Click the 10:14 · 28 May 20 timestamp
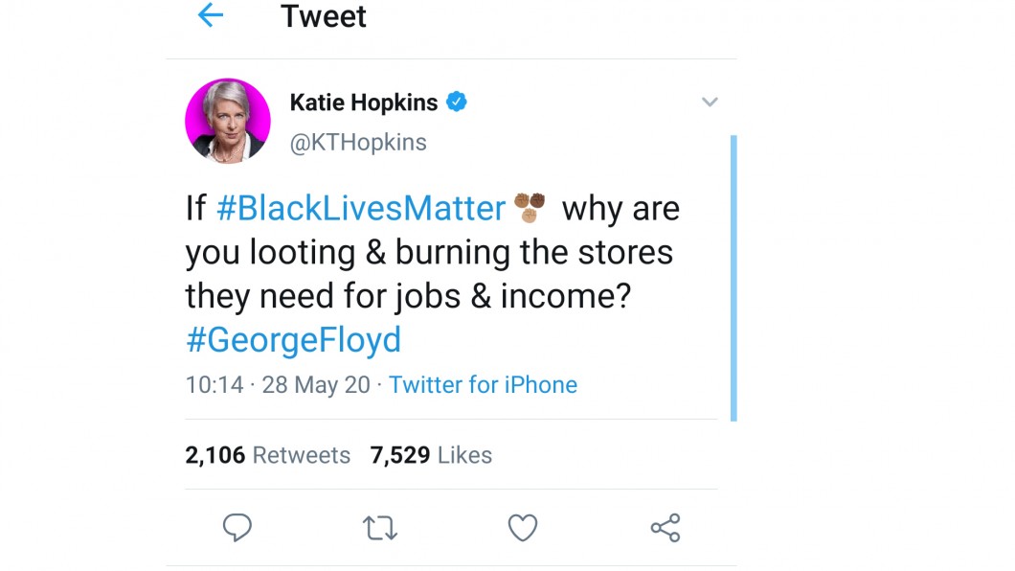The width and height of the screenshot is (1015, 571). pyautogui.click(x=278, y=385)
